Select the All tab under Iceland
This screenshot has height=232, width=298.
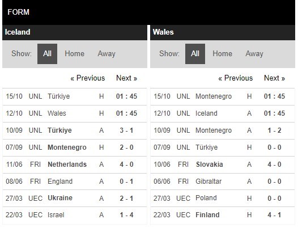(47, 54)
